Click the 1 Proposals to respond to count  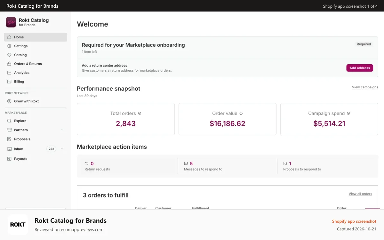[290, 164]
